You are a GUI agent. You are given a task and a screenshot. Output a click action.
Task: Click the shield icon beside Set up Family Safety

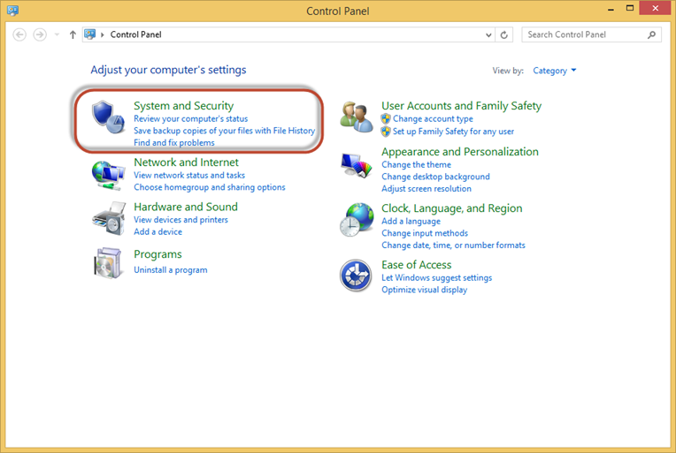[386, 132]
